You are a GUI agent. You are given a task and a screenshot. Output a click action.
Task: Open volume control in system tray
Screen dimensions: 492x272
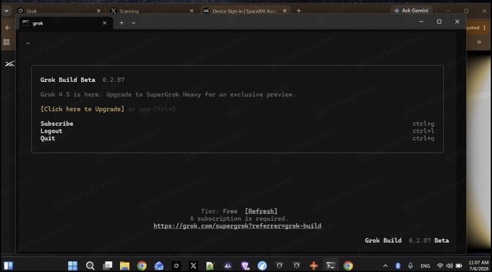pyautogui.click(x=449, y=265)
